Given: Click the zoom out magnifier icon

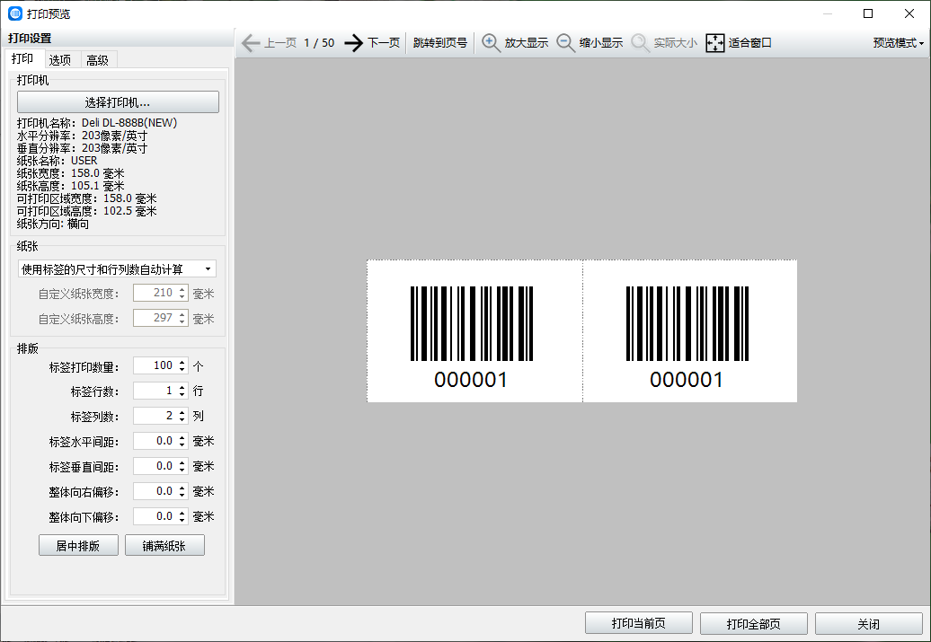Looking at the screenshot, I should point(566,42).
